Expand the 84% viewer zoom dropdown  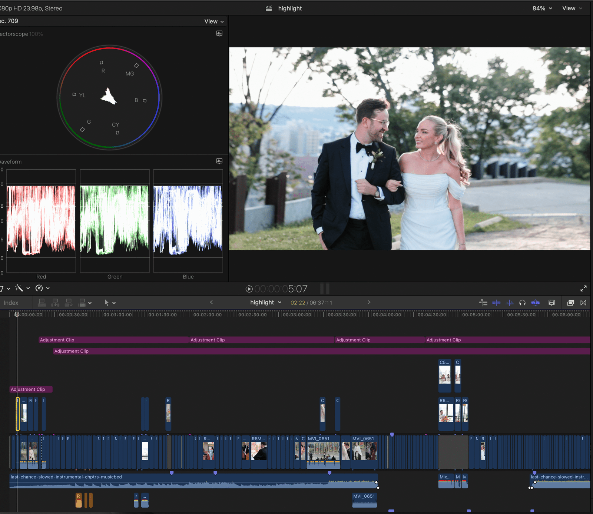click(542, 8)
